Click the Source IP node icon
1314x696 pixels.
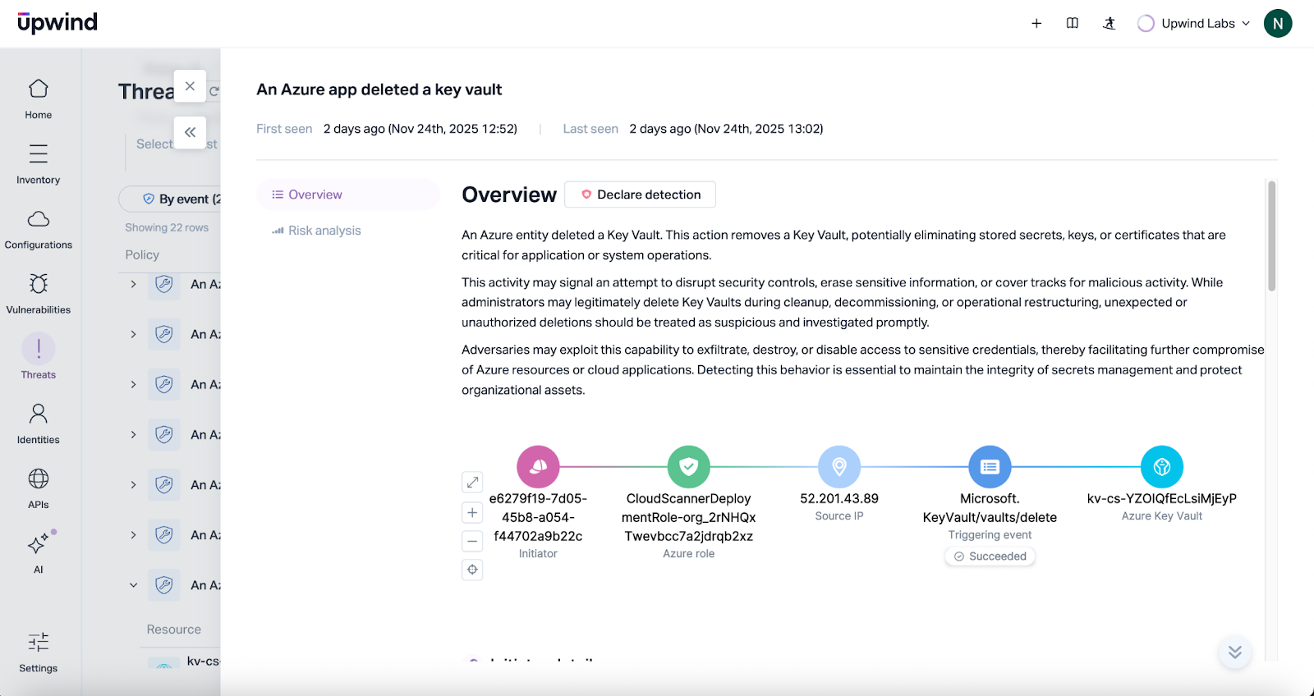[x=838, y=467]
